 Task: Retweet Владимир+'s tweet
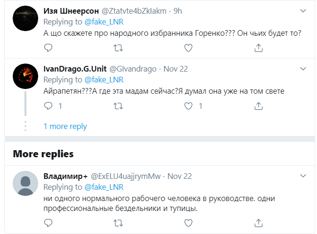coord(118,223)
